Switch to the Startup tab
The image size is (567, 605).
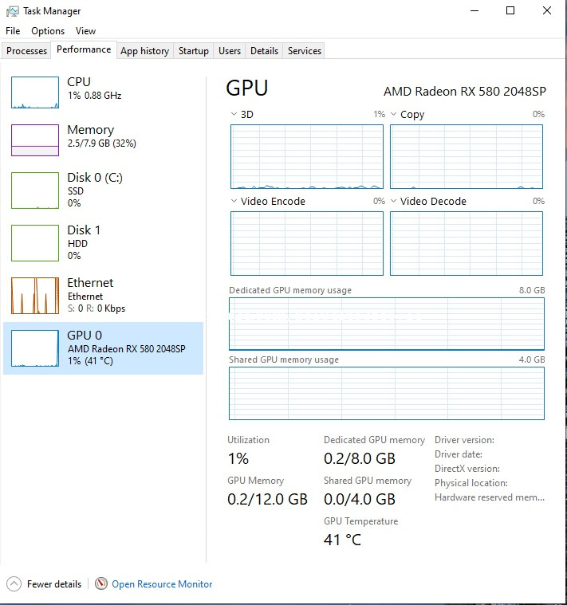click(193, 51)
